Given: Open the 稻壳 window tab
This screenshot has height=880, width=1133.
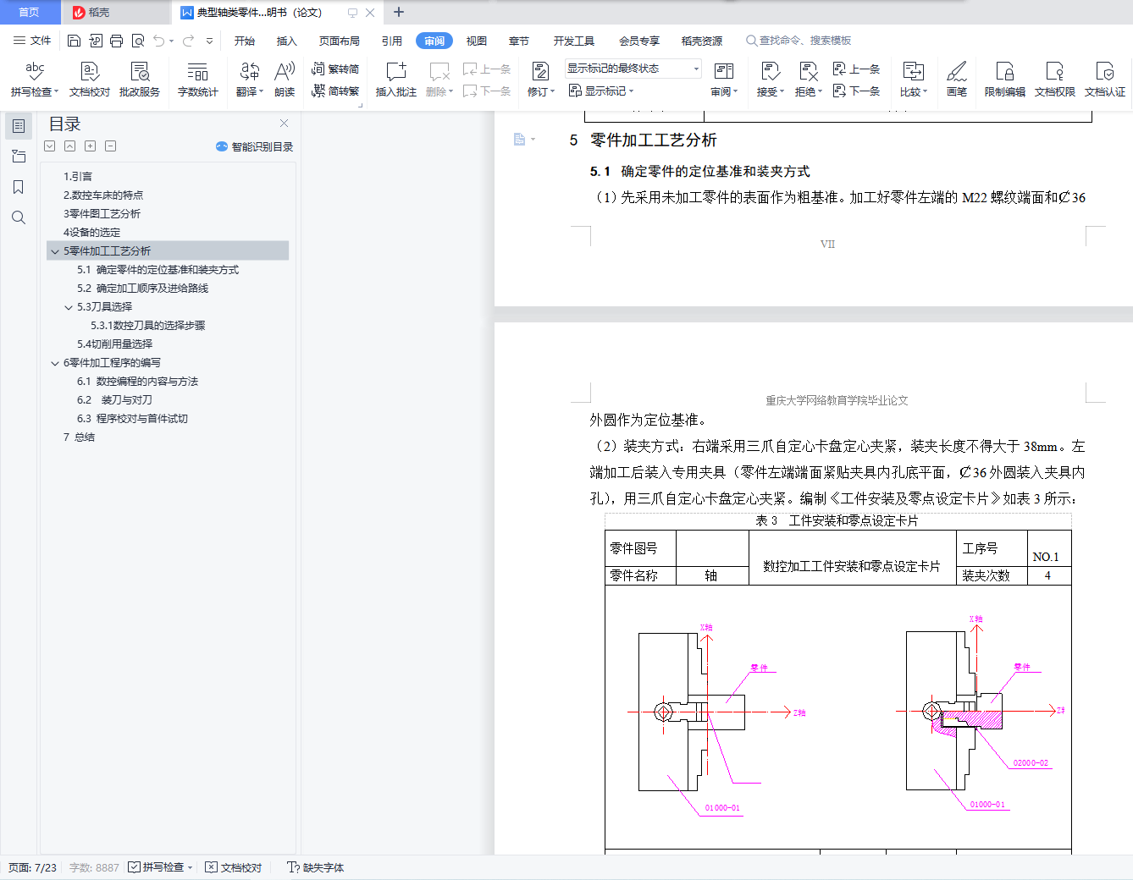Looking at the screenshot, I should 116,13.
